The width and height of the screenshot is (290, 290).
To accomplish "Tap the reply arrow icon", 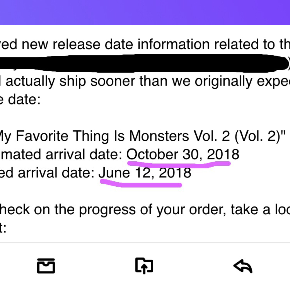I will click(243, 266).
